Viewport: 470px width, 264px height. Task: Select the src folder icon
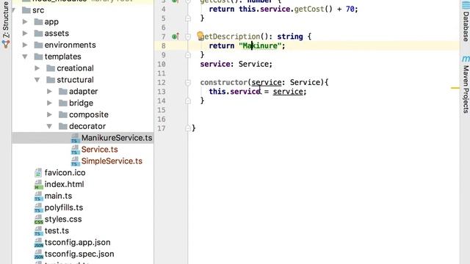pyautogui.click(x=26, y=10)
